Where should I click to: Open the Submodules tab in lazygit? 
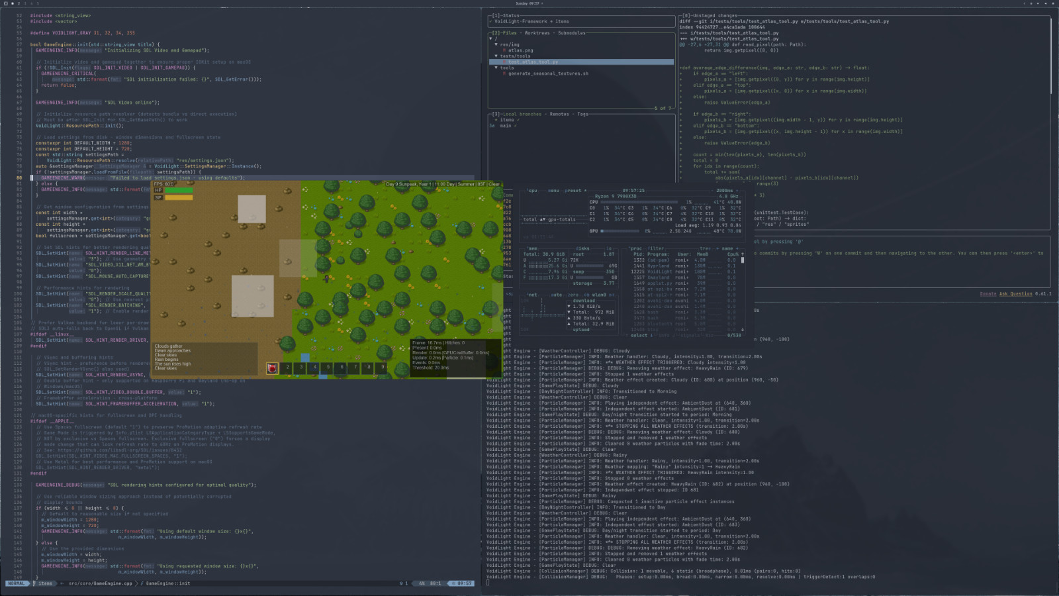pyautogui.click(x=572, y=33)
